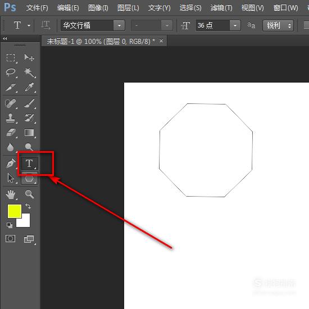Image resolution: width=309 pixels, height=309 pixels.
Task: Activate the Clone Stamp tool
Action: [11, 118]
